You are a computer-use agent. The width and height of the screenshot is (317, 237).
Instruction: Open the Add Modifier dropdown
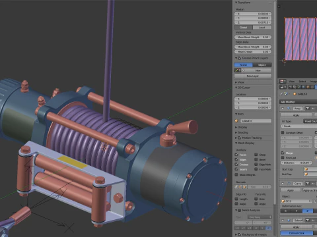299,102
